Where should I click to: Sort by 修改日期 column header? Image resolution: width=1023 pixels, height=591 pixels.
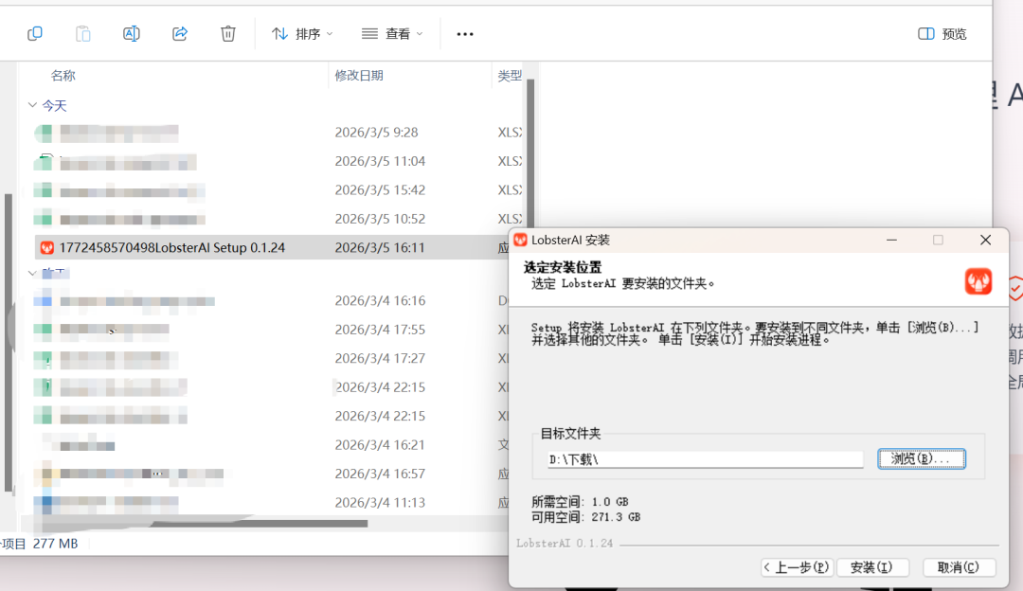[359, 76]
